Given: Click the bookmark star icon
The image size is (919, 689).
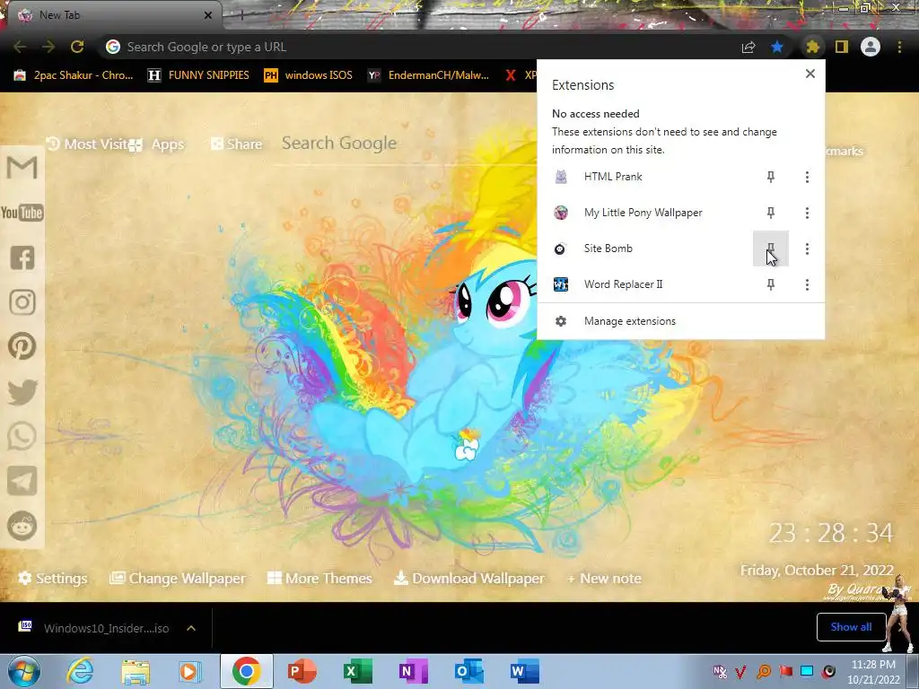Looking at the screenshot, I should tap(777, 47).
